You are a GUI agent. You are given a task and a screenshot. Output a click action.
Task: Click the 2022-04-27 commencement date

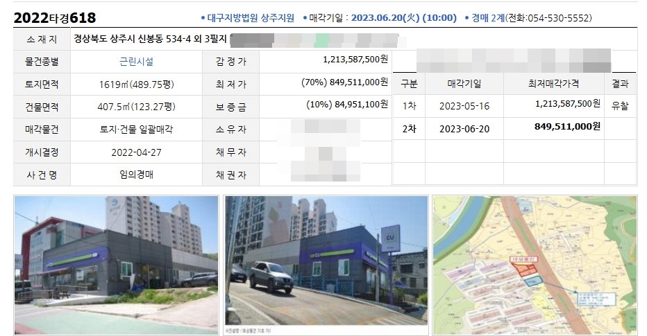tap(136, 152)
